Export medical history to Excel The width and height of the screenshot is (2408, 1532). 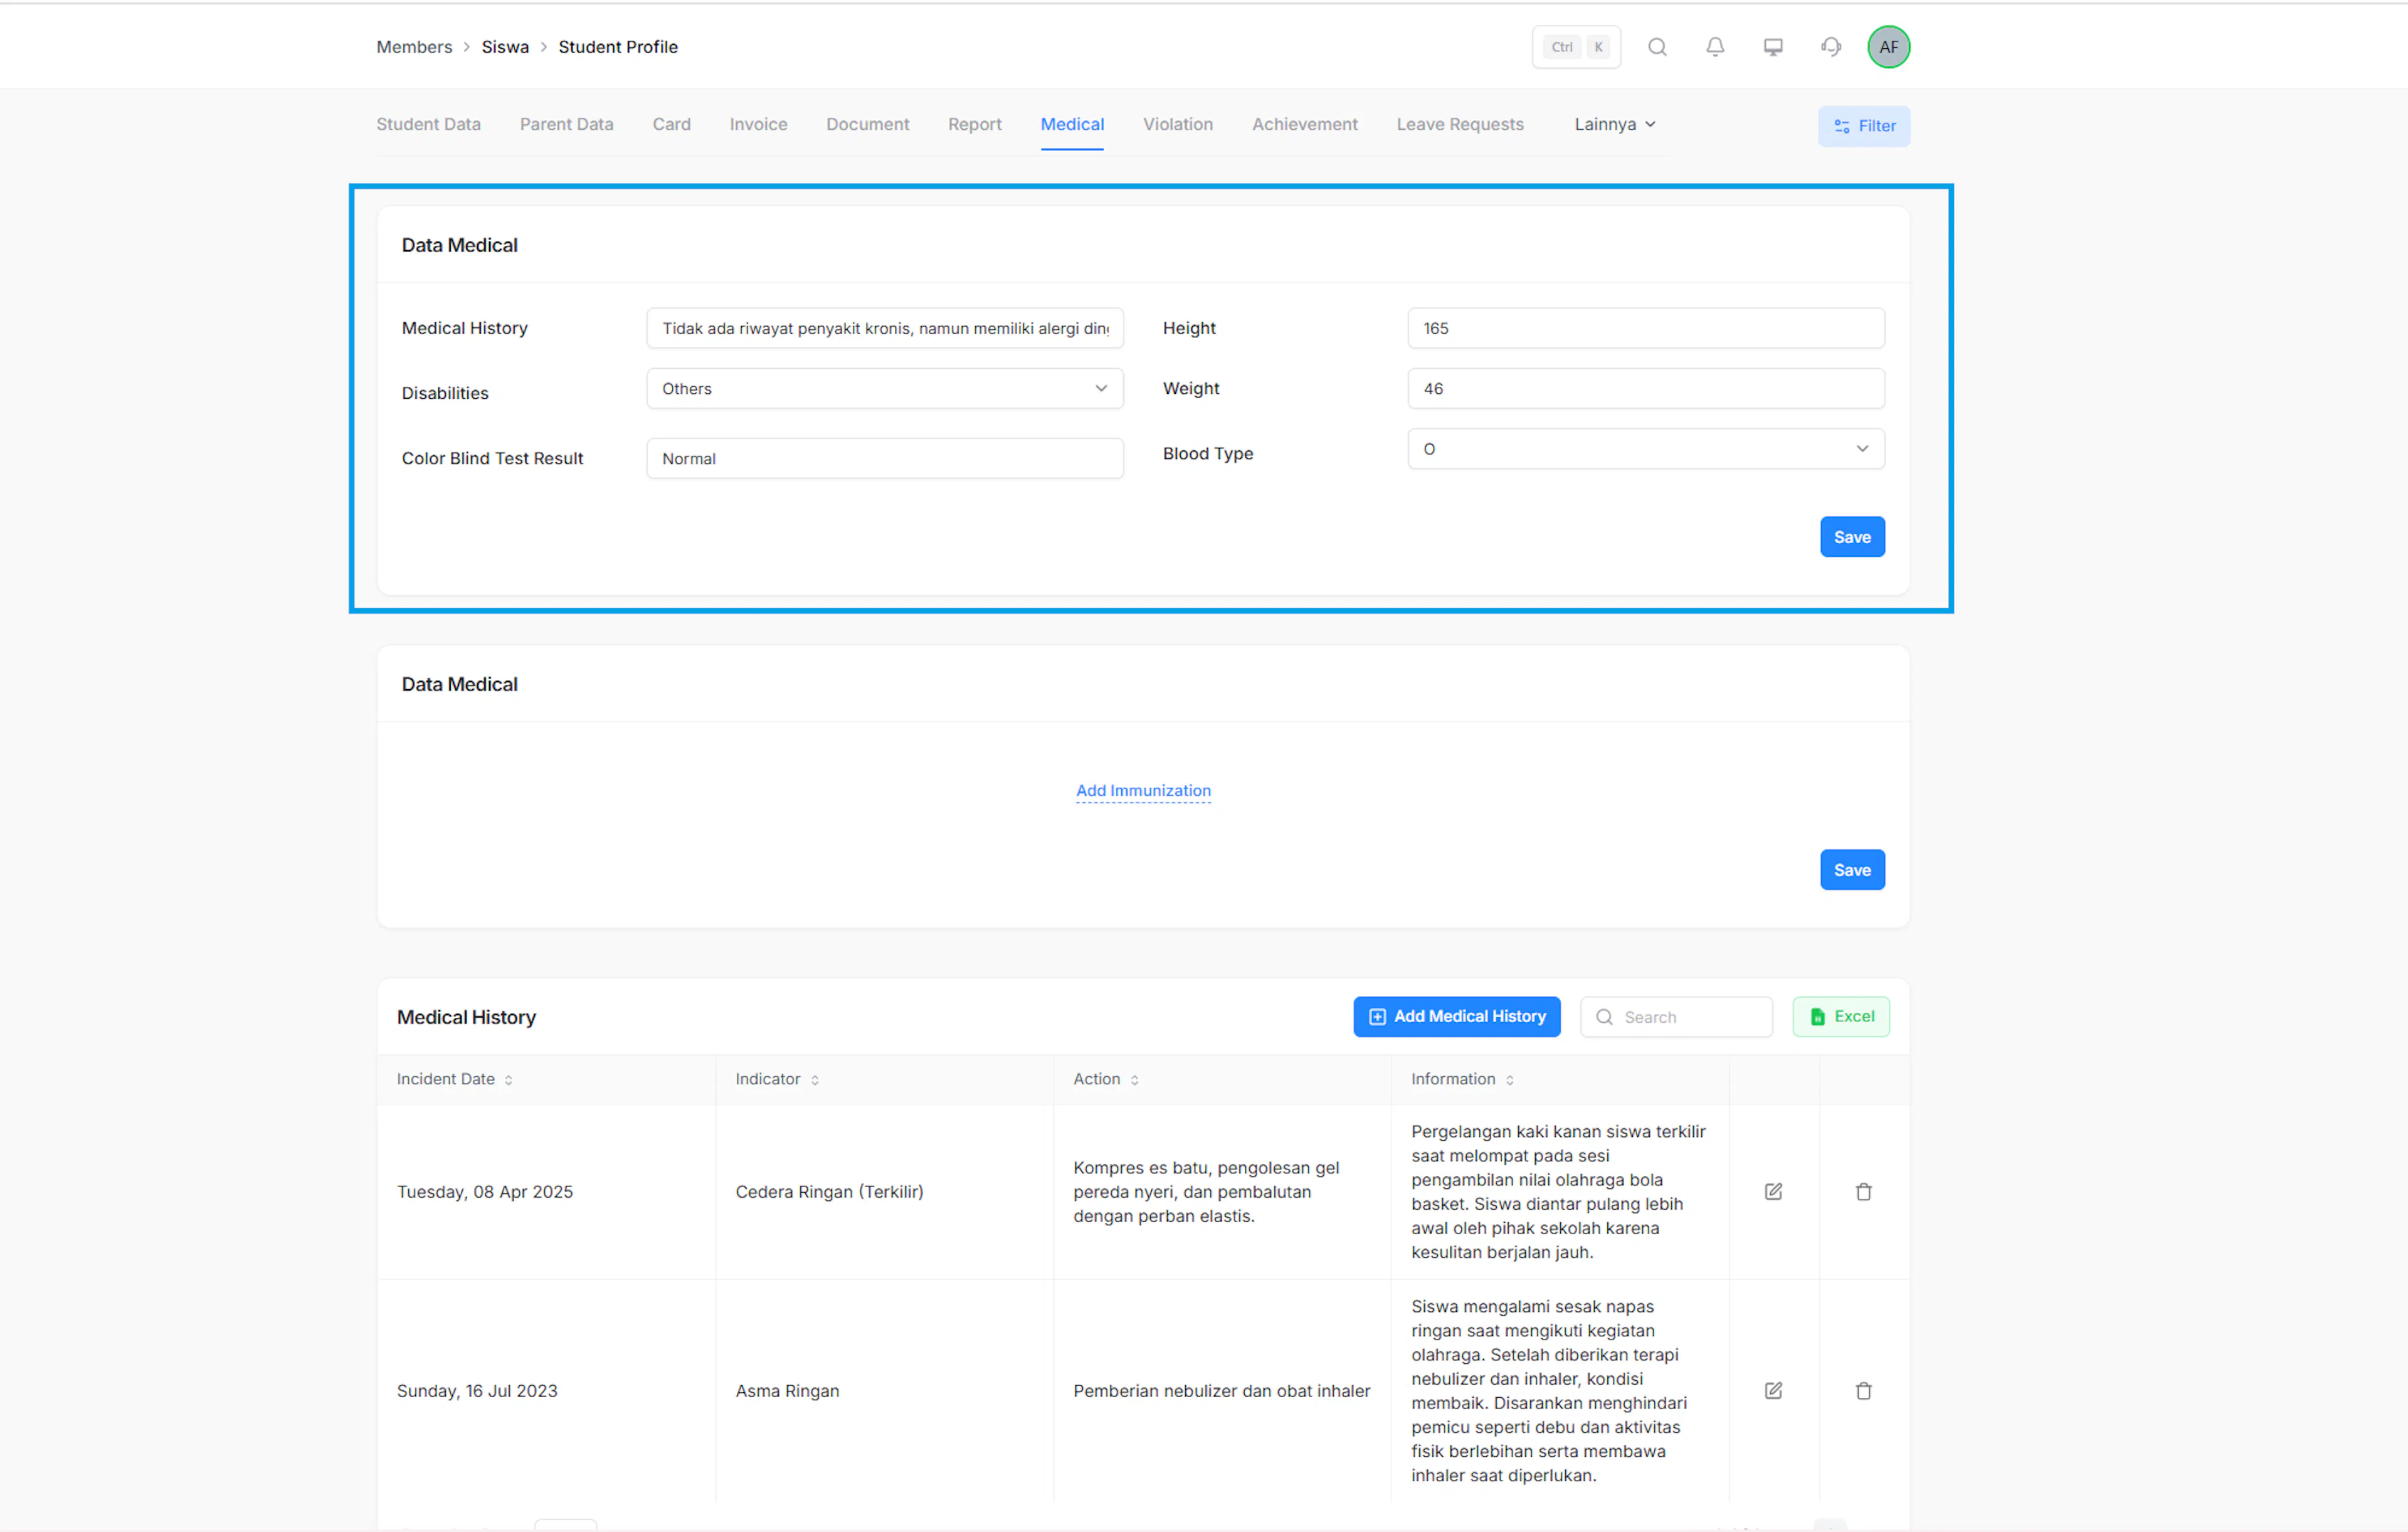[1841, 1016]
